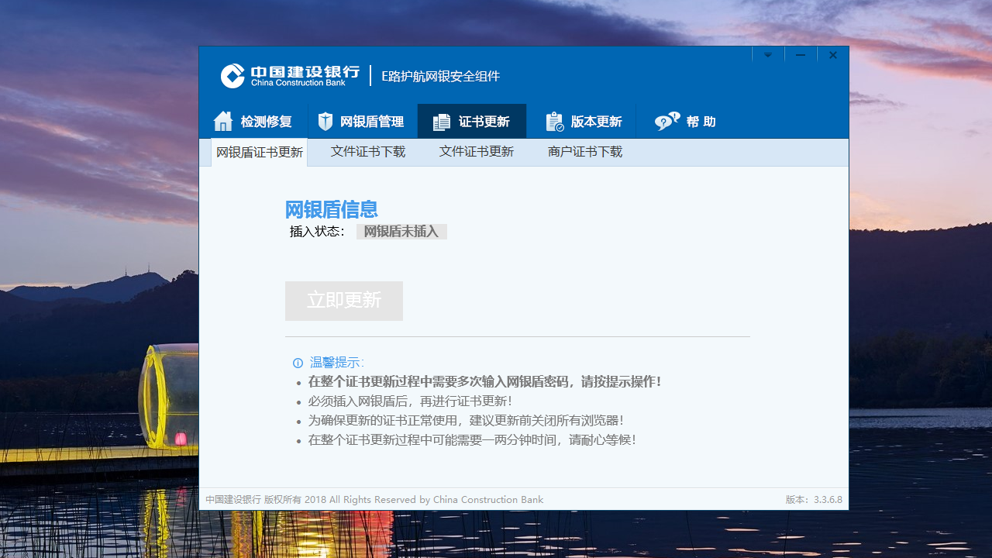This screenshot has width=992, height=558.
Task: Select the house icon on 检测修复
Action: coord(223,120)
